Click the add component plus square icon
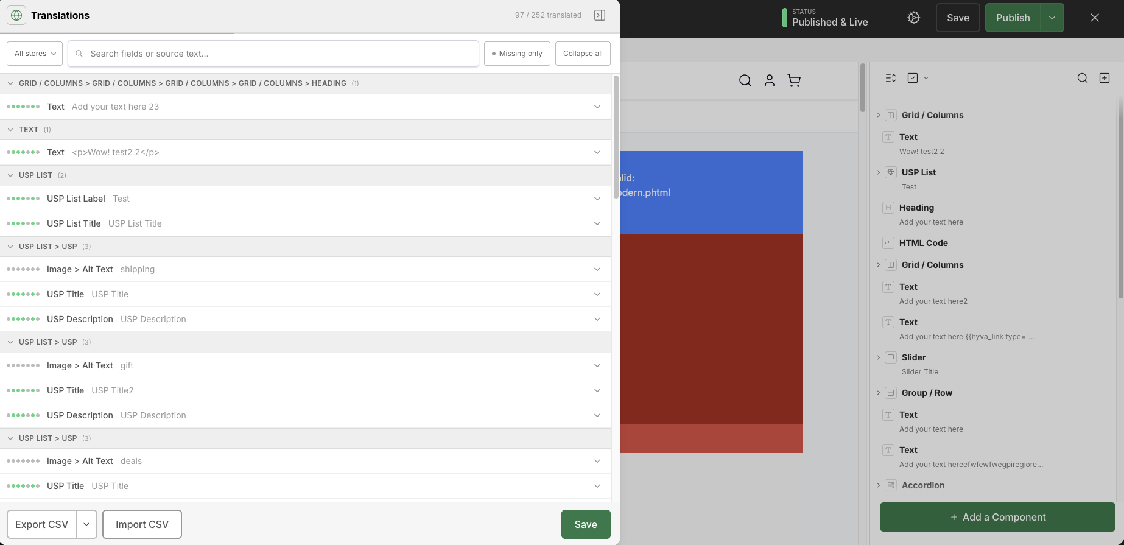This screenshot has width=1124, height=545. pos(1105,78)
